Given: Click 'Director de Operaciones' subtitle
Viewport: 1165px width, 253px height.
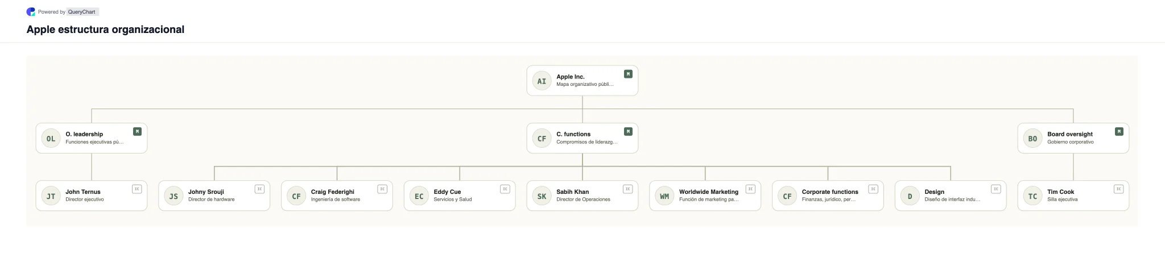Looking at the screenshot, I should (x=583, y=199).
